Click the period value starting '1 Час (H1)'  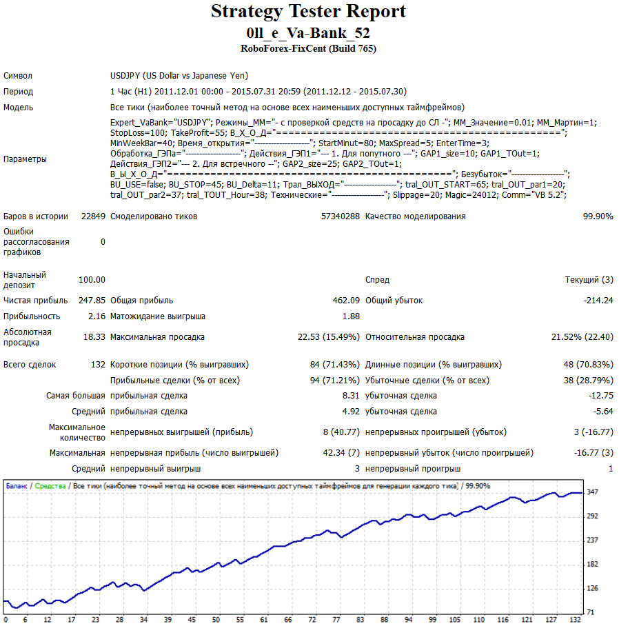[258, 92]
